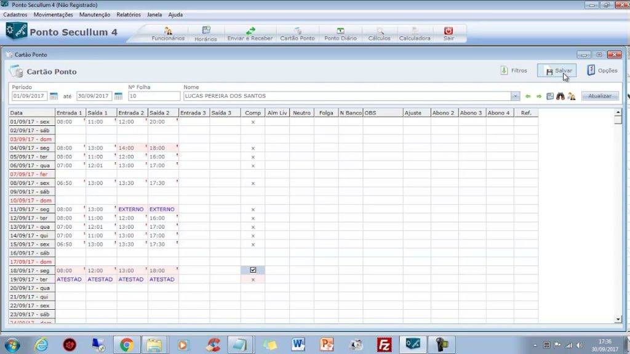
Task: Expand the Nome employee dropdown arrow
Action: coord(515,96)
